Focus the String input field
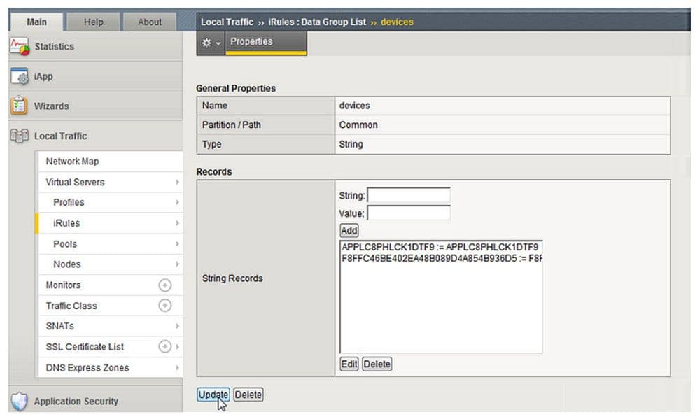700x419 pixels. [x=409, y=196]
